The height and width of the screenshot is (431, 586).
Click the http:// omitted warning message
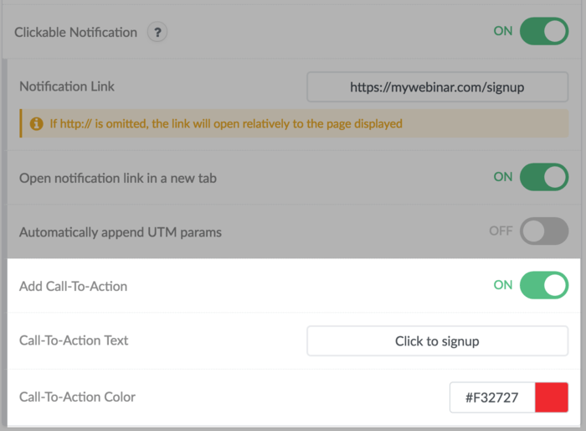click(226, 124)
